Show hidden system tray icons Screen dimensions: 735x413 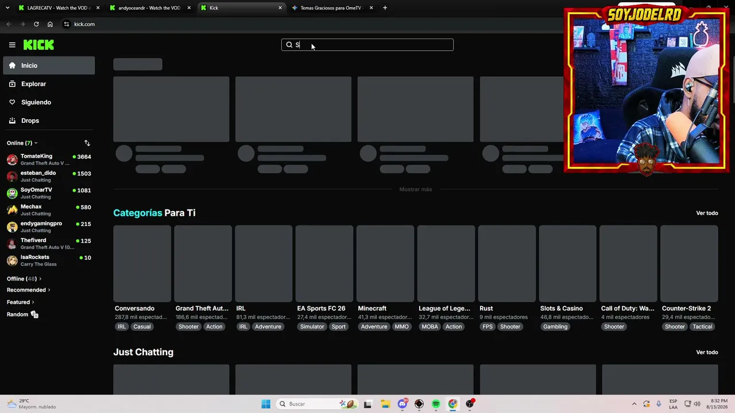pyautogui.click(x=634, y=404)
